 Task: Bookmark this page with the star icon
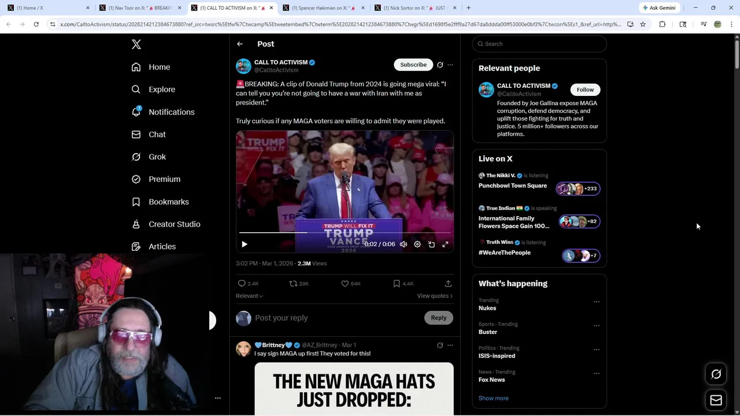(x=643, y=24)
